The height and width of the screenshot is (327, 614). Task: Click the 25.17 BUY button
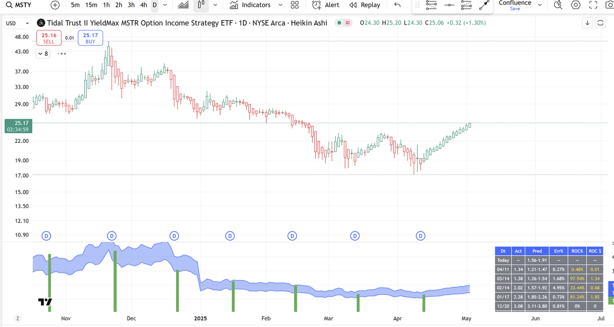point(91,38)
